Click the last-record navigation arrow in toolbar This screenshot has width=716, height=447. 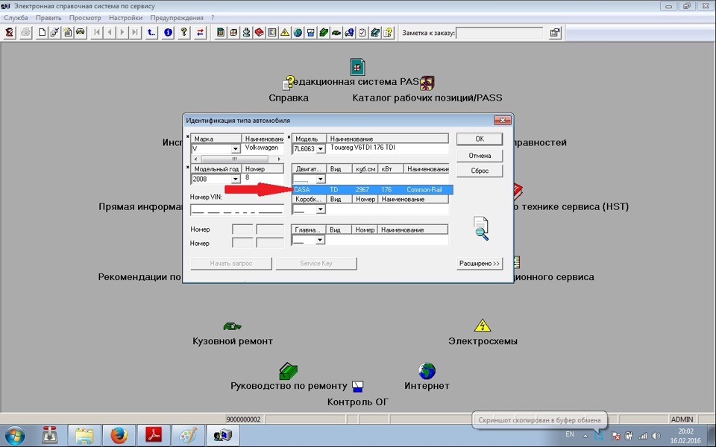click(135, 32)
